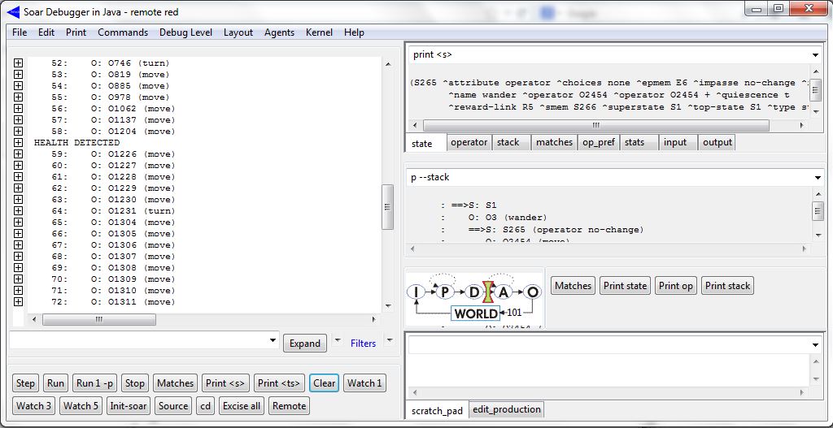Click the Output phase "O" node

pos(533,292)
